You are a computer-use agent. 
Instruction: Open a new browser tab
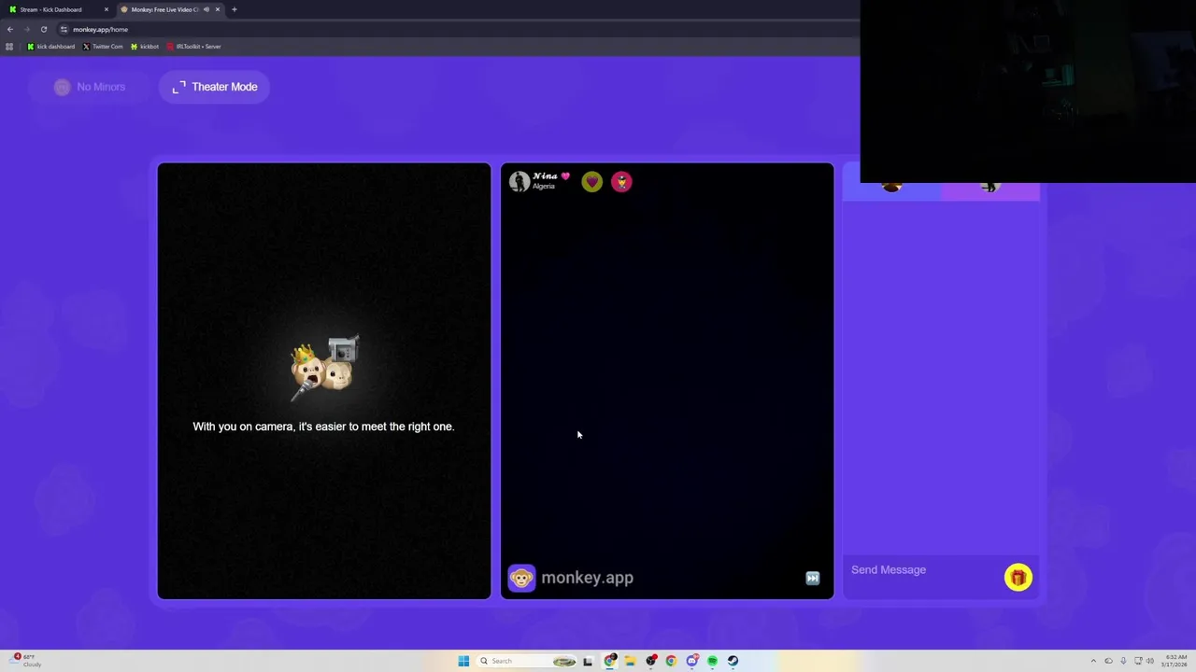point(235,9)
